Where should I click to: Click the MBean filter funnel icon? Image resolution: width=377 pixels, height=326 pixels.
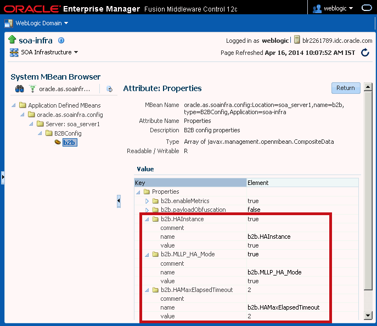coord(32,89)
